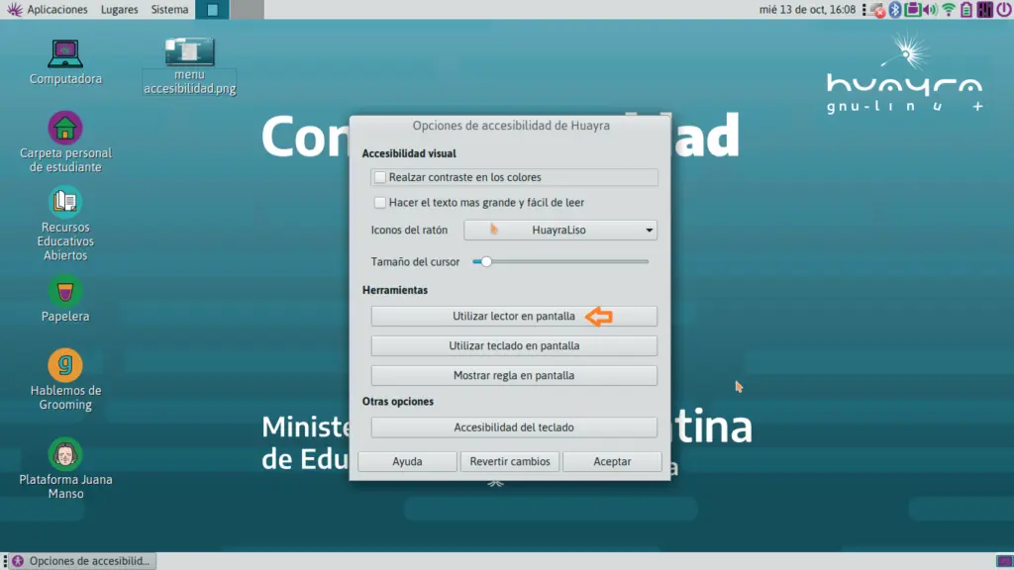Confirm with the Aceptar button
The height and width of the screenshot is (570, 1014).
[612, 461]
